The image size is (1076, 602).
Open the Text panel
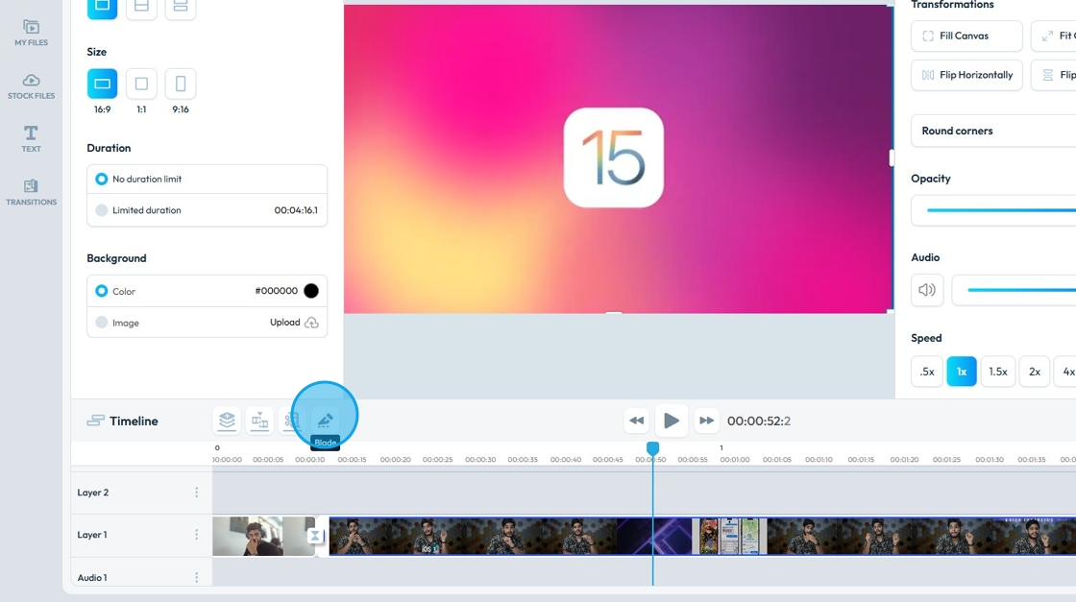tap(31, 138)
